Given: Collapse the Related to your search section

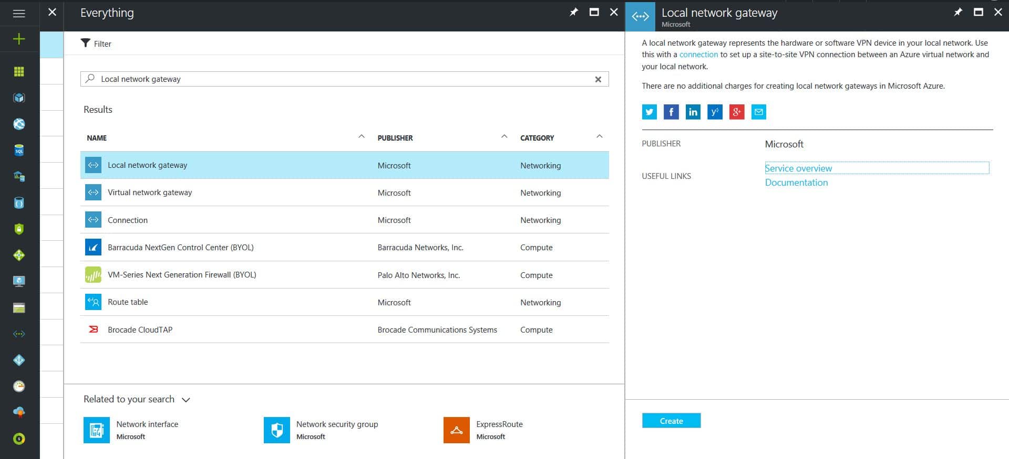Looking at the screenshot, I should 186,400.
